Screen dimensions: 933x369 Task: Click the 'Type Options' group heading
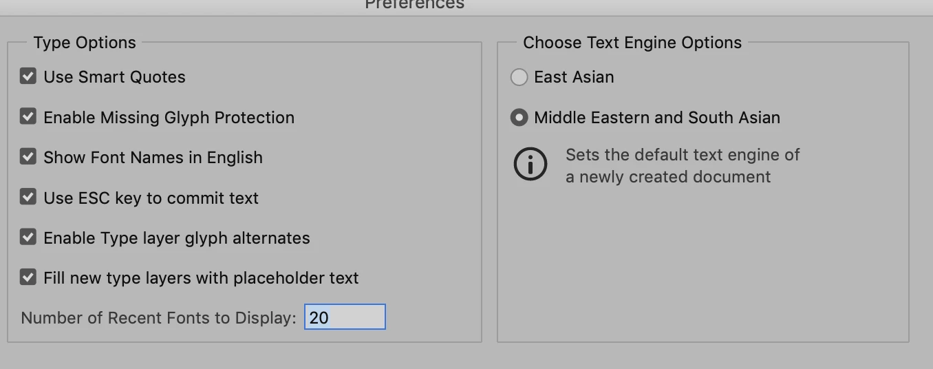tap(85, 43)
